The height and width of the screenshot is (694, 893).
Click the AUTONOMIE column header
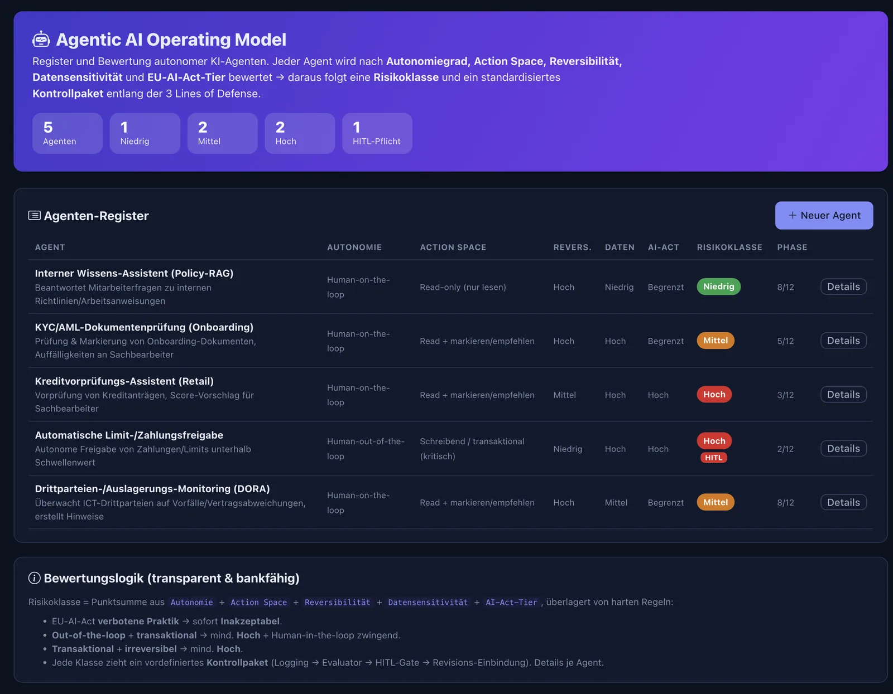point(354,247)
